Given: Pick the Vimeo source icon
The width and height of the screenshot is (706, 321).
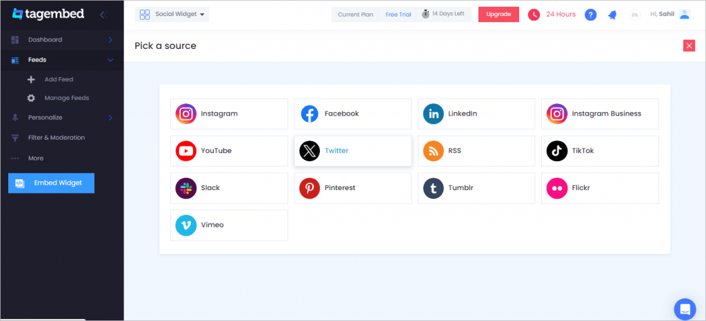Looking at the screenshot, I should (186, 225).
